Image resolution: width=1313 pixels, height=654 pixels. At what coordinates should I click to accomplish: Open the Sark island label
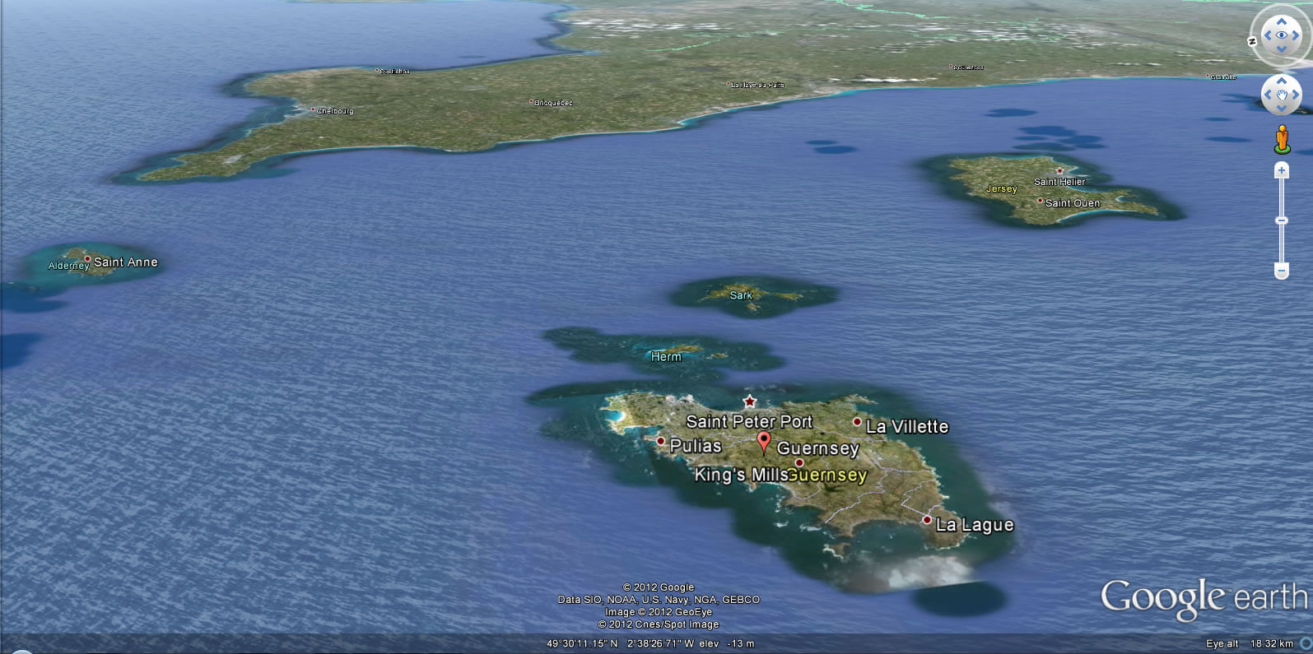click(741, 295)
